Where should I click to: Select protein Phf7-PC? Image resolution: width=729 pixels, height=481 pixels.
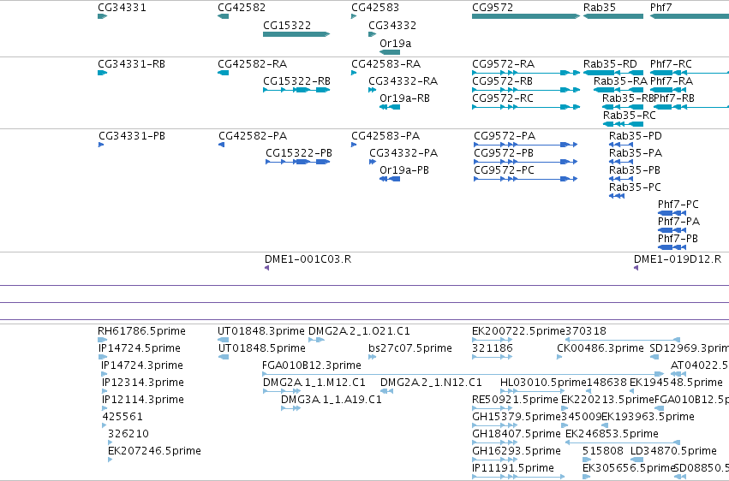point(678,205)
